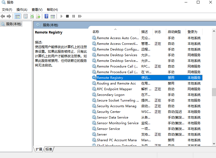
Task: Switch to the 扩展 tab
Action: pos(39,149)
